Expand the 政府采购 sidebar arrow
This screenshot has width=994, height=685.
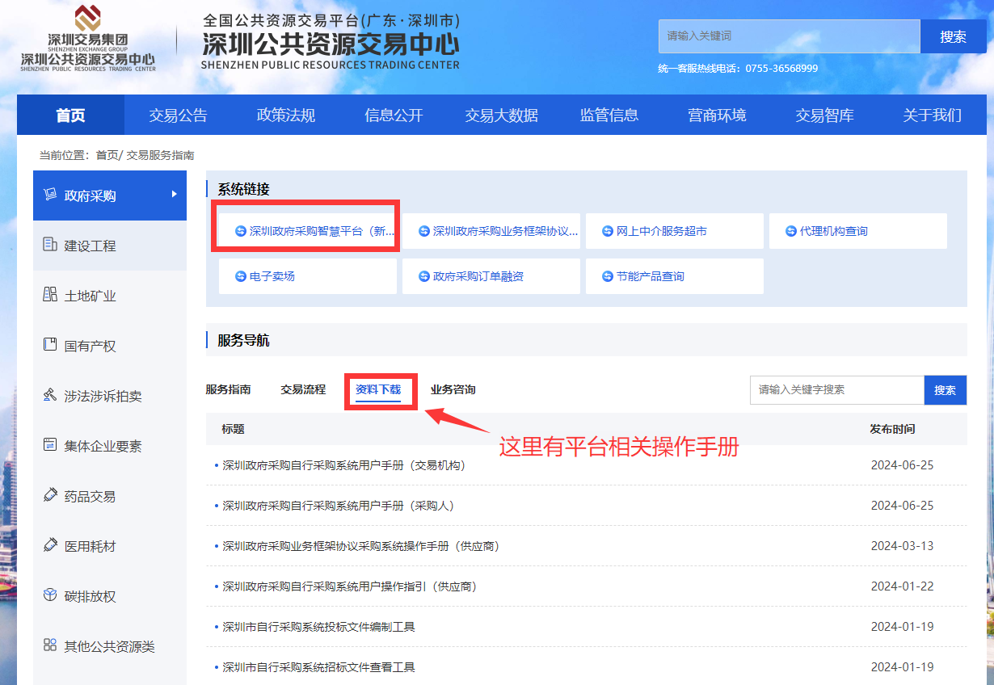pos(174,195)
